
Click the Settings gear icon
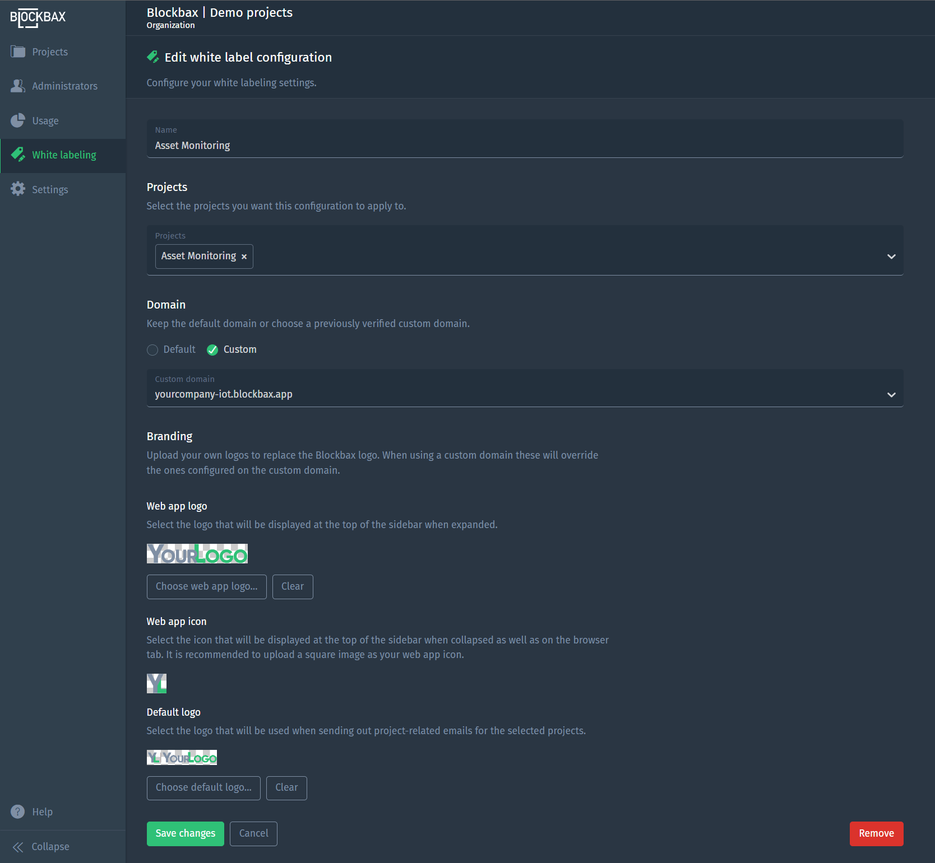[x=18, y=189]
